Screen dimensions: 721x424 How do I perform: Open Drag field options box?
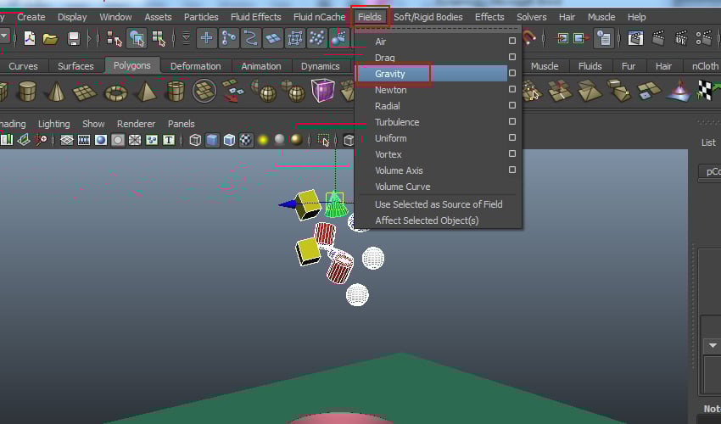(511, 57)
